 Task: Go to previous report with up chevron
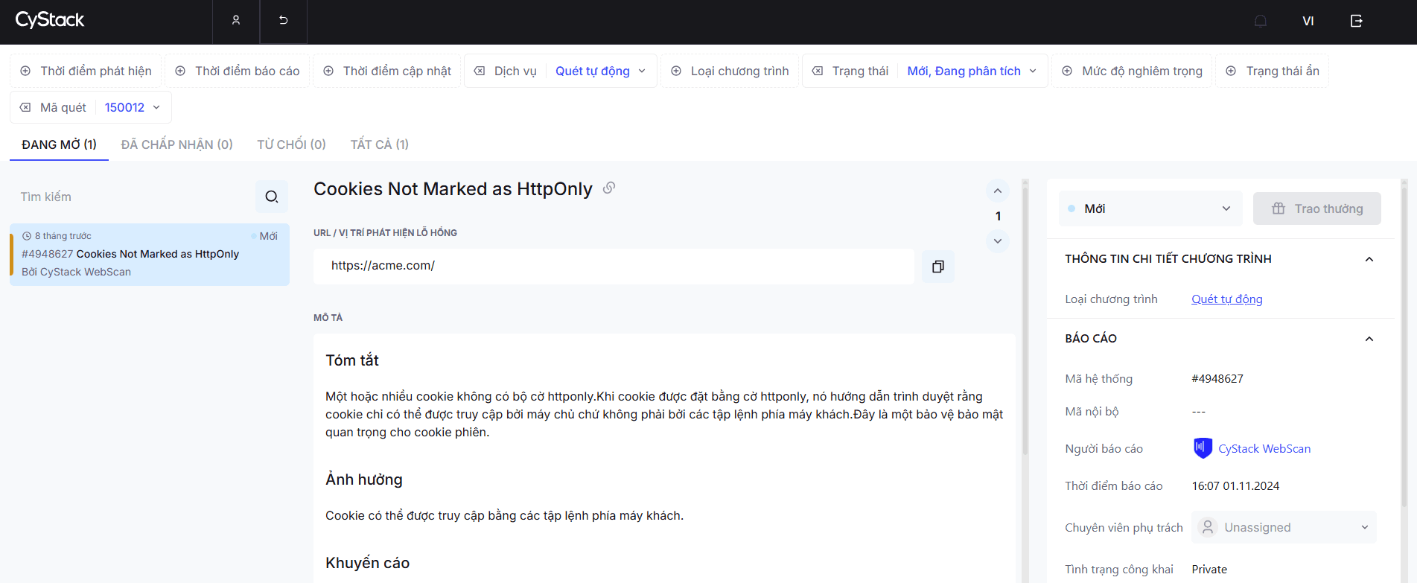click(998, 191)
